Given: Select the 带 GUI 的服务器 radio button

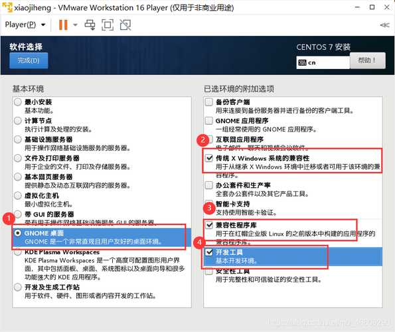Looking at the screenshot, I should point(18,214).
